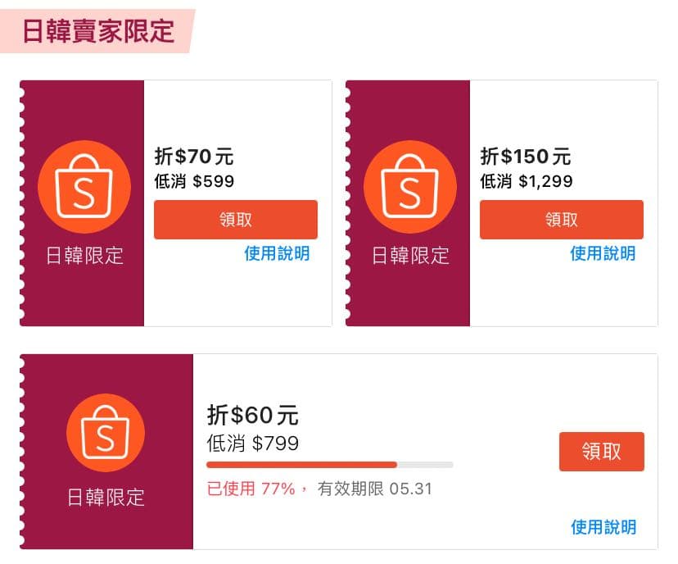Click Shopee bag icon on $70 coupon
Screen dimensions: 678x564
click(84, 188)
